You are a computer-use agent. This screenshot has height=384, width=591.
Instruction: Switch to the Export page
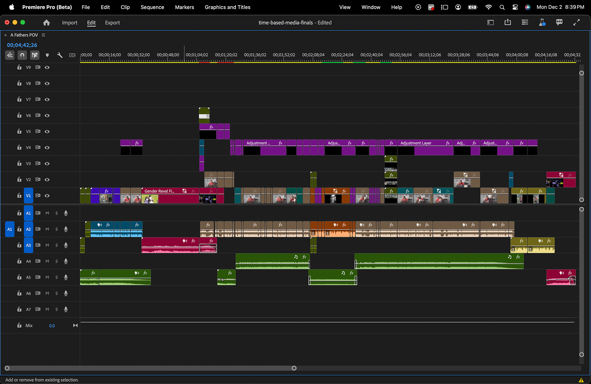click(112, 22)
